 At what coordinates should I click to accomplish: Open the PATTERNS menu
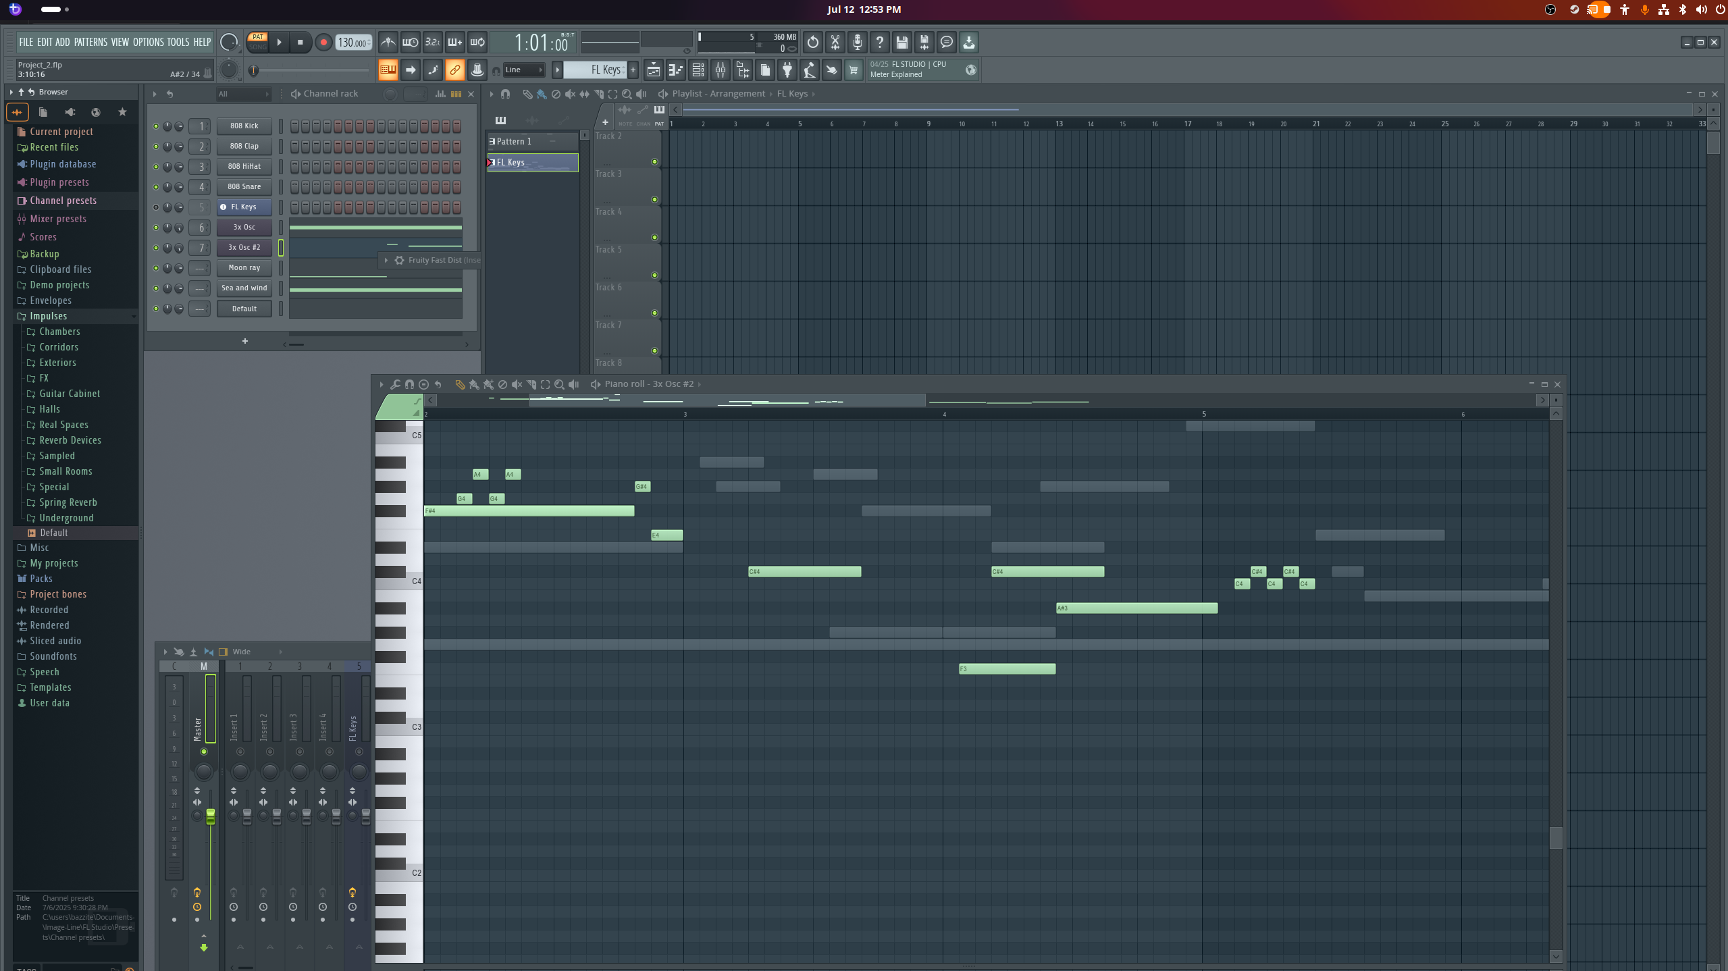pos(90,42)
